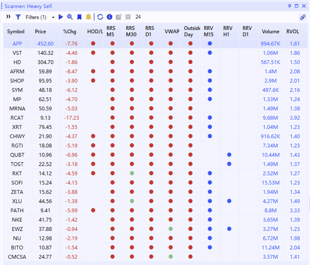Click the funnel filter icon
The width and height of the screenshot is (310, 265).
point(18,17)
